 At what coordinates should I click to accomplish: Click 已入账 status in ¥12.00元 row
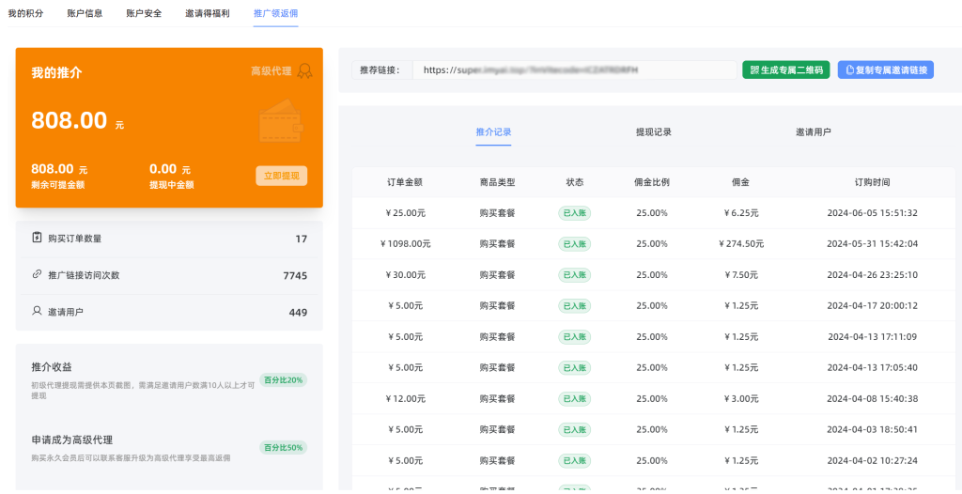(x=574, y=398)
